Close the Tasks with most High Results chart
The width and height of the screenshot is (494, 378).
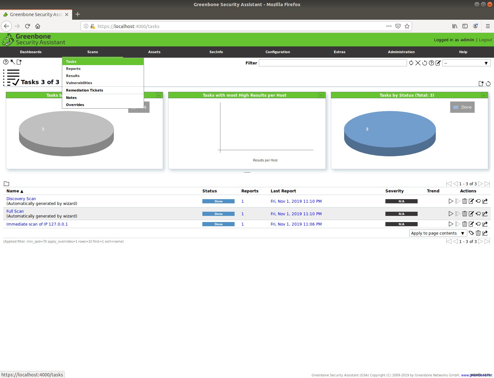tap(321, 95)
